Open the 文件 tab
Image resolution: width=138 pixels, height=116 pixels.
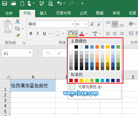pyautogui.click(x=9, y=13)
